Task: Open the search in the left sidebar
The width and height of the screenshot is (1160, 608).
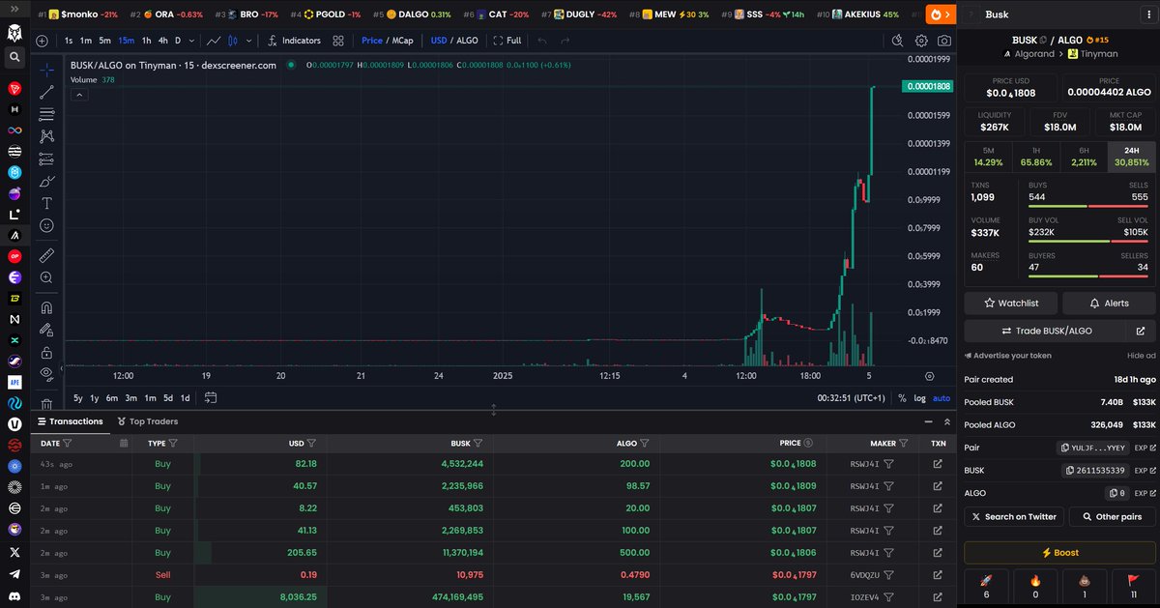Action: coord(14,57)
